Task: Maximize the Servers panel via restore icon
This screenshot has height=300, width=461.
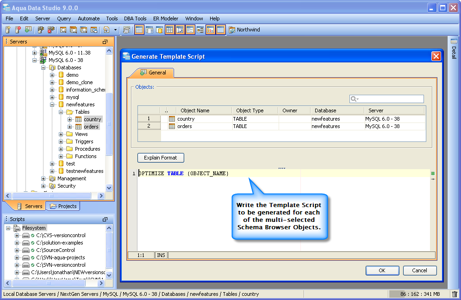Action: point(105,42)
